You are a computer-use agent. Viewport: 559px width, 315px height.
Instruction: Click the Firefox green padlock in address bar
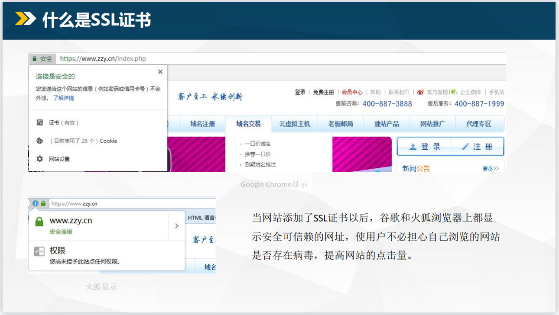click(43, 203)
